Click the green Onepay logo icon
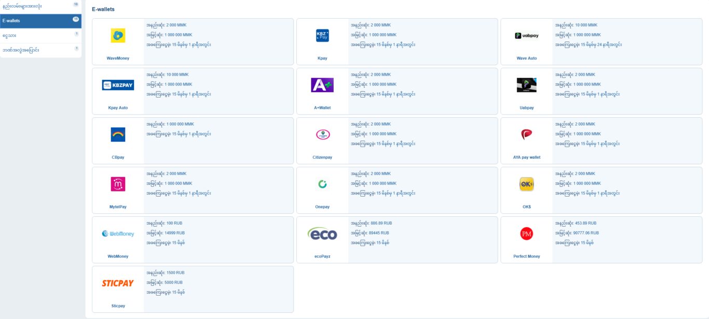709x319 pixels. [322, 184]
